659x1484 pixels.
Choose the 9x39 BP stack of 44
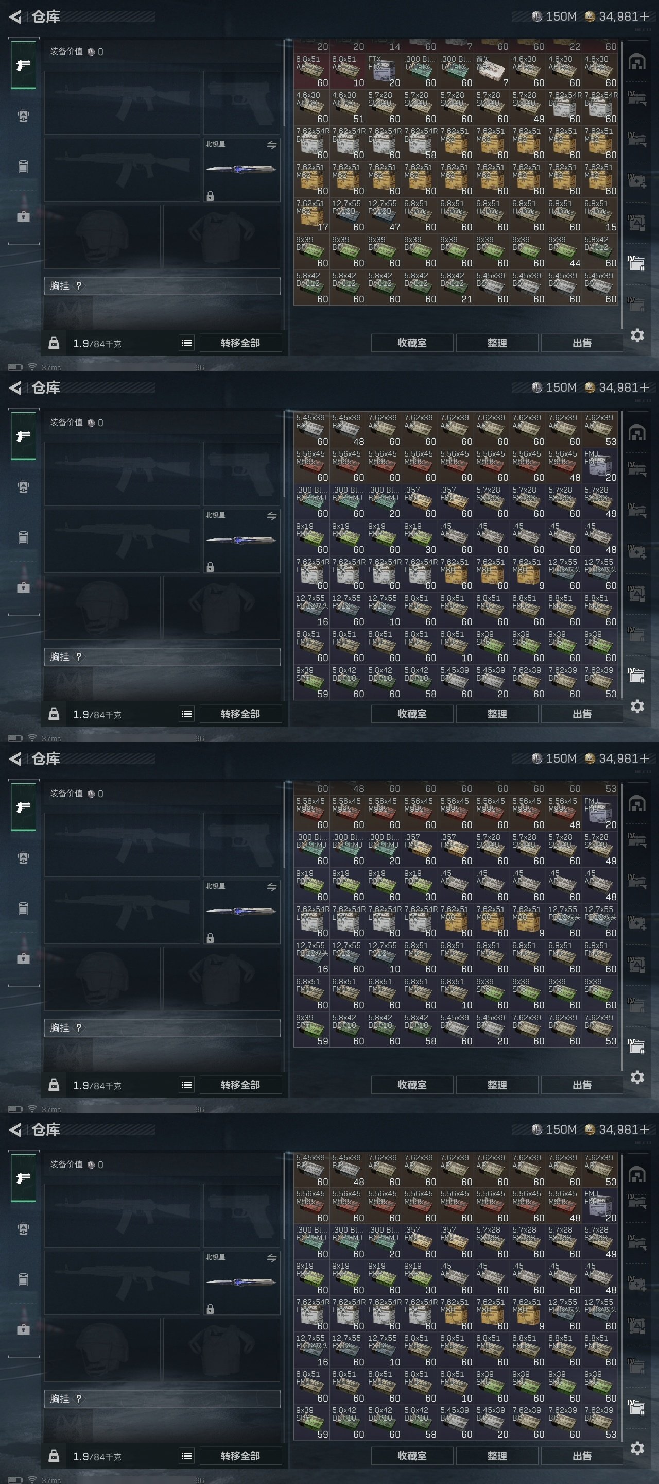(563, 252)
